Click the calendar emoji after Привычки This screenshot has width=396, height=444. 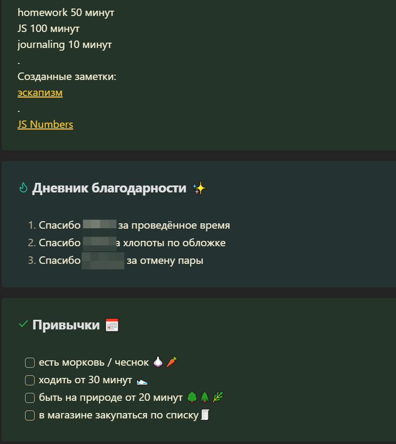point(112,325)
